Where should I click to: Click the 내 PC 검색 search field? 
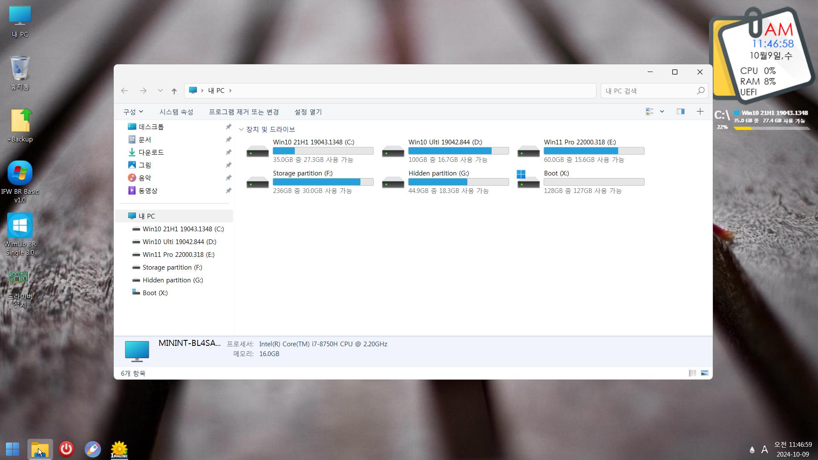pyautogui.click(x=654, y=91)
